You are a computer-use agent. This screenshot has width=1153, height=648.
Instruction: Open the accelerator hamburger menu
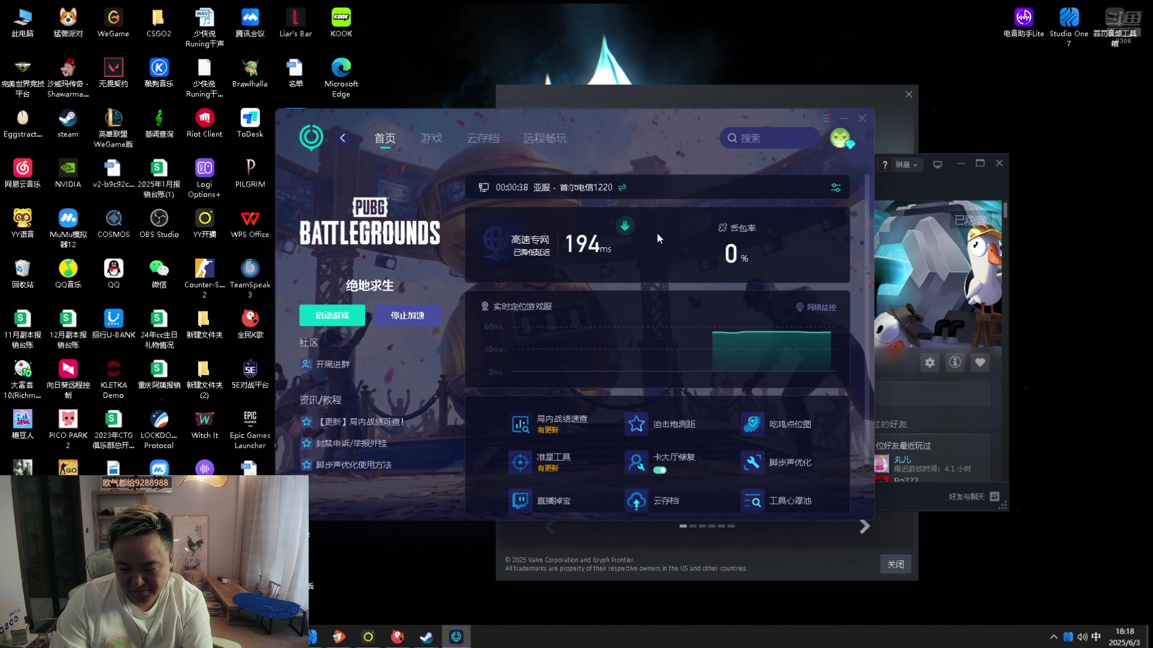point(826,118)
